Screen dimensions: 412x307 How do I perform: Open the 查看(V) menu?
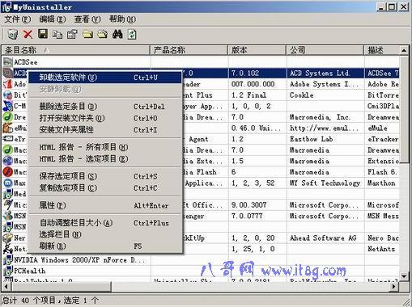coord(87,19)
